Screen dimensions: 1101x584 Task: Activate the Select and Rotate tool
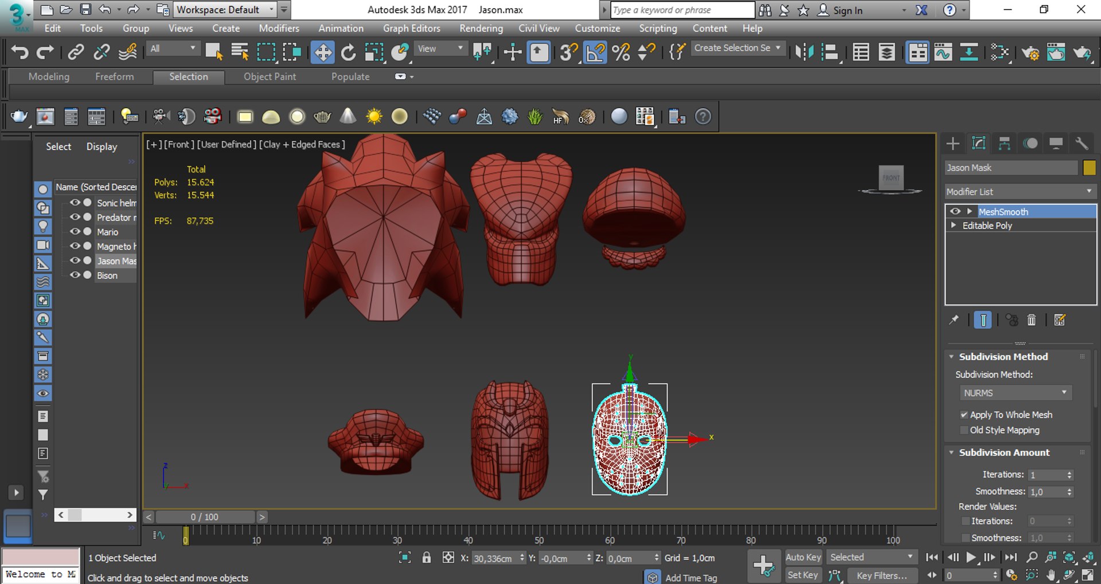pos(348,53)
